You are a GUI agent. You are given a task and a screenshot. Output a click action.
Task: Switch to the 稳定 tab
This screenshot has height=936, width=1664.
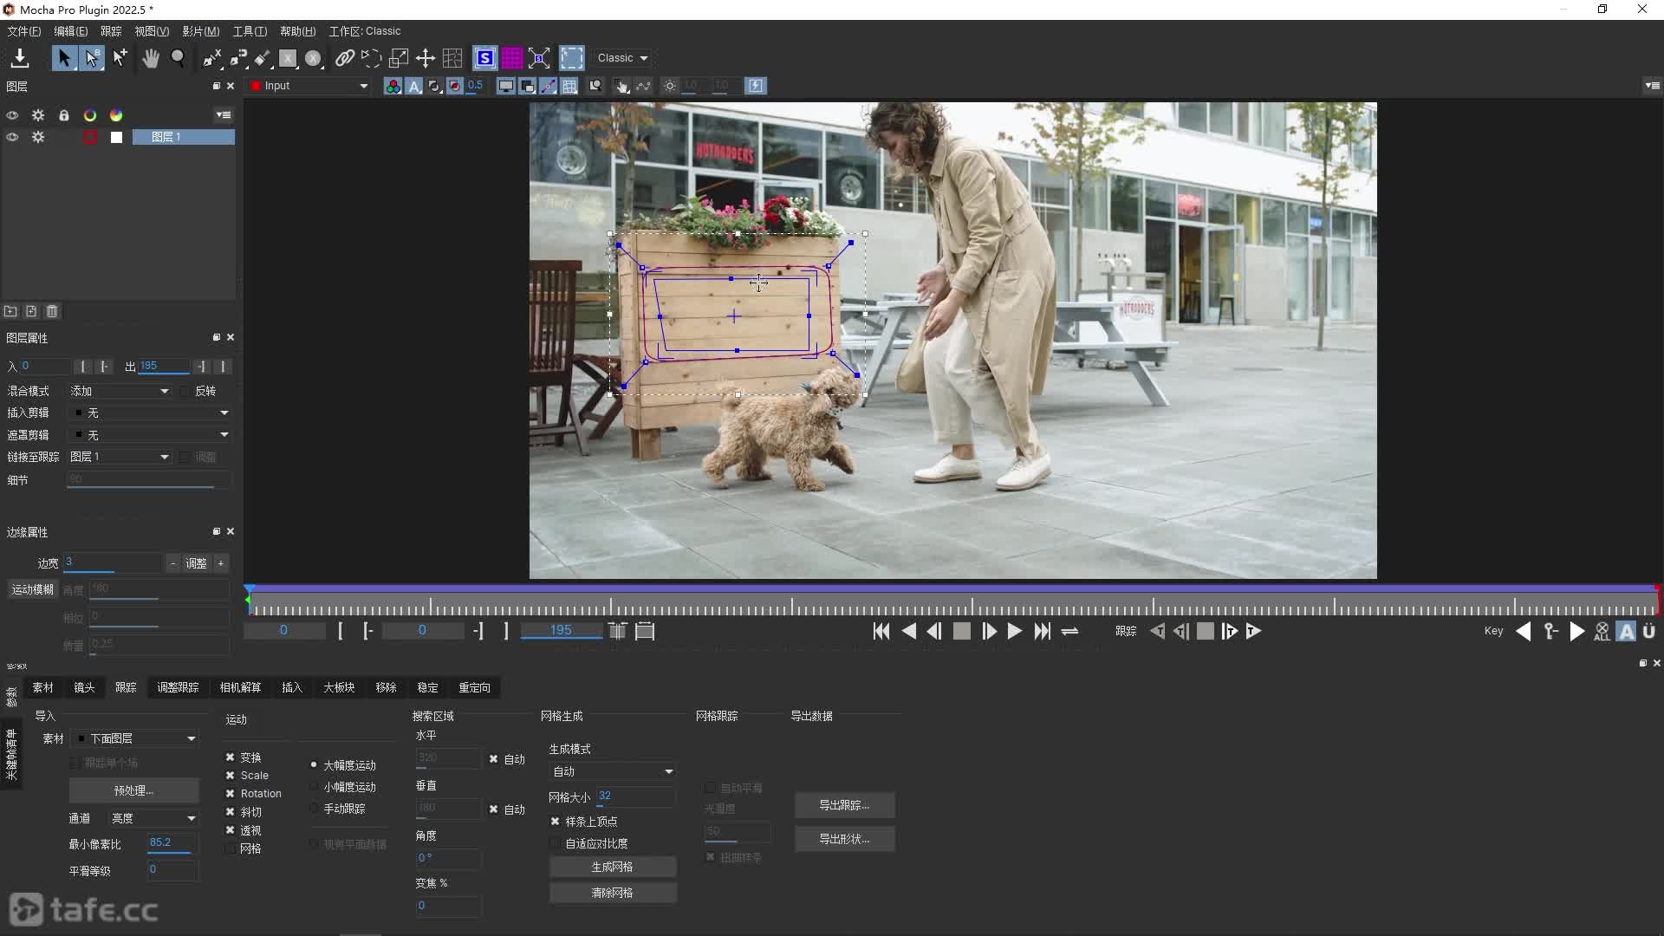(427, 687)
